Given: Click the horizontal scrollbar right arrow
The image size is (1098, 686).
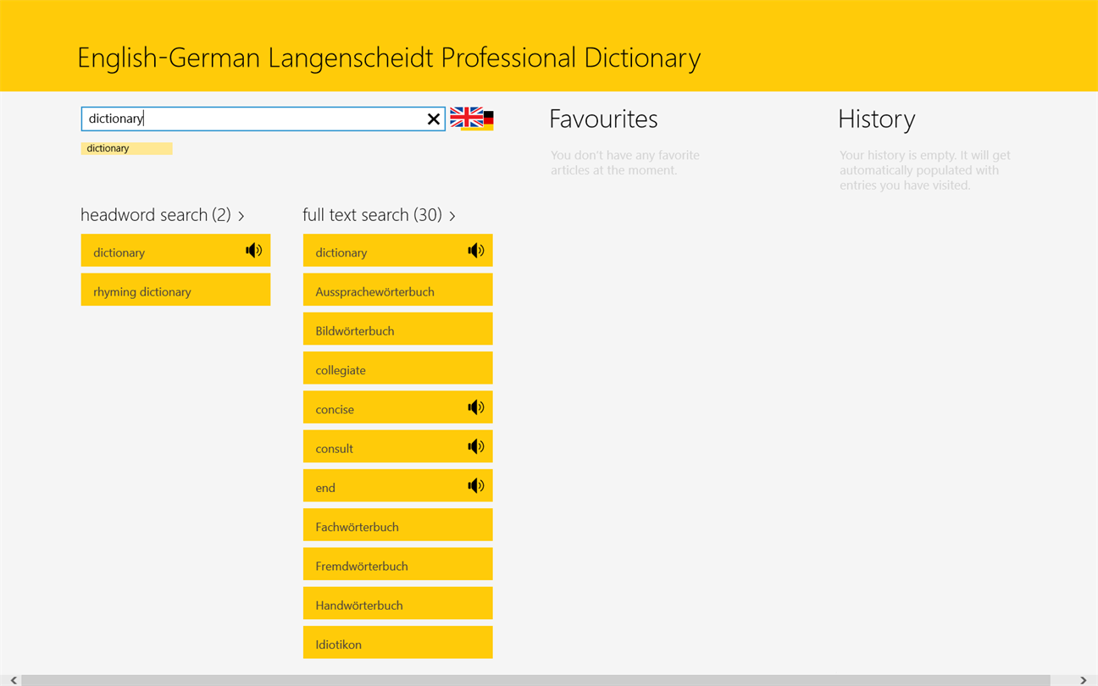Looking at the screenshot, I should [x=1083, y=680].
